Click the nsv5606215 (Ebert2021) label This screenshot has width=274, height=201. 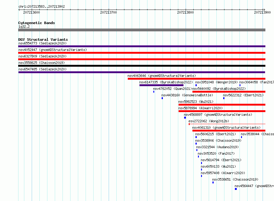pos(216,134)
